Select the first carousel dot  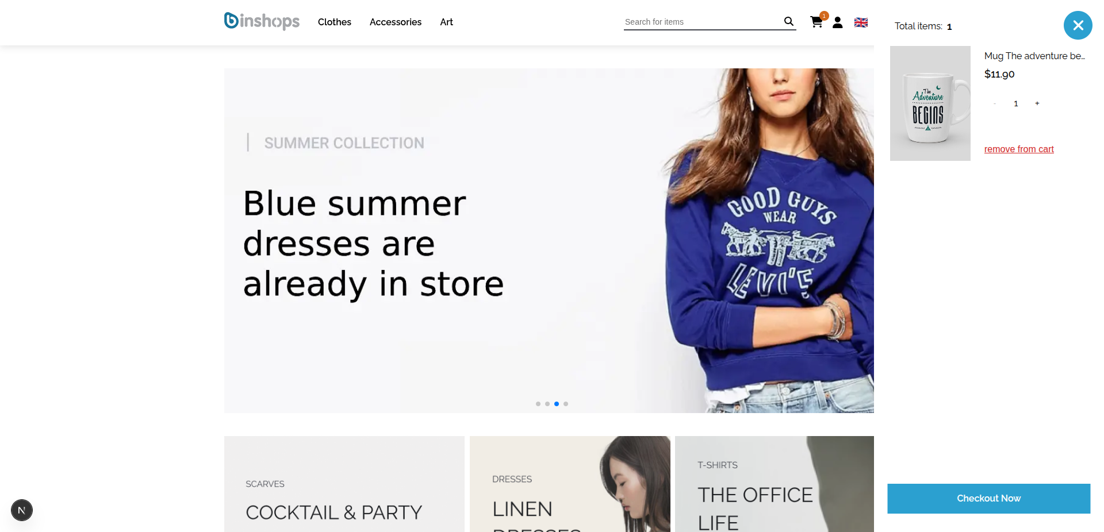pos(538,404)
